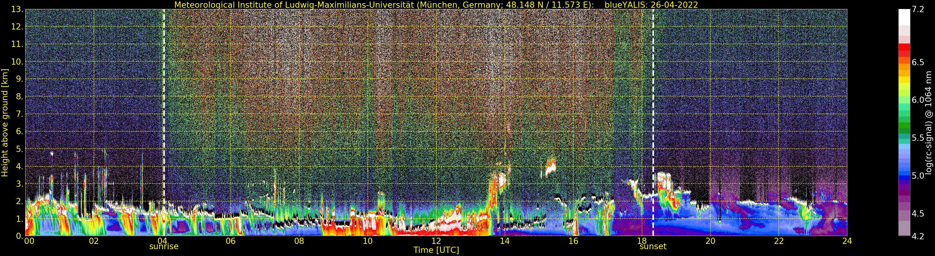Click the 'sunrise' label below the axis
This screenshot has height=256, width=935.
click(x=164, y=246)
